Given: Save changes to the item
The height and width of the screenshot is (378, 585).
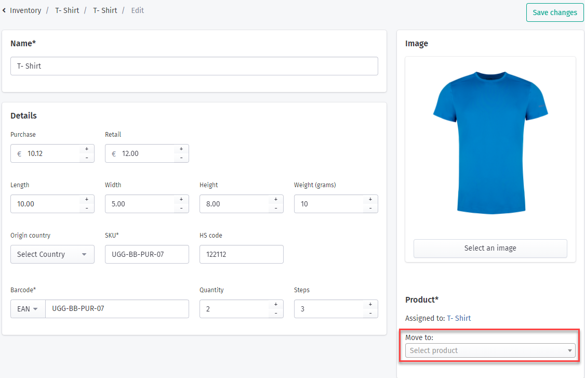Looking at the screenshot, I should point(555,12).
